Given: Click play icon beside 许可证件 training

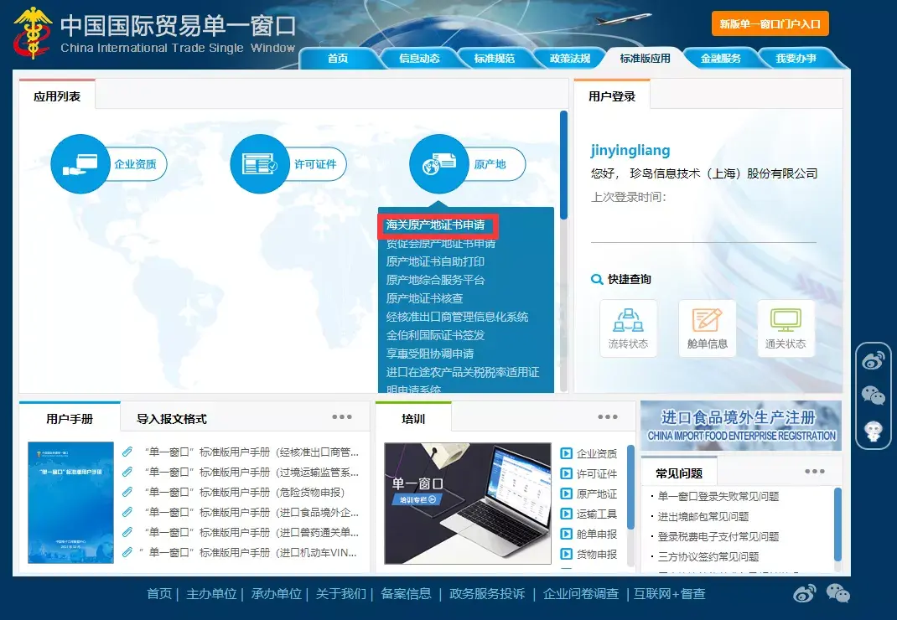Looking at the screenshot, I should tap(567, 473).
